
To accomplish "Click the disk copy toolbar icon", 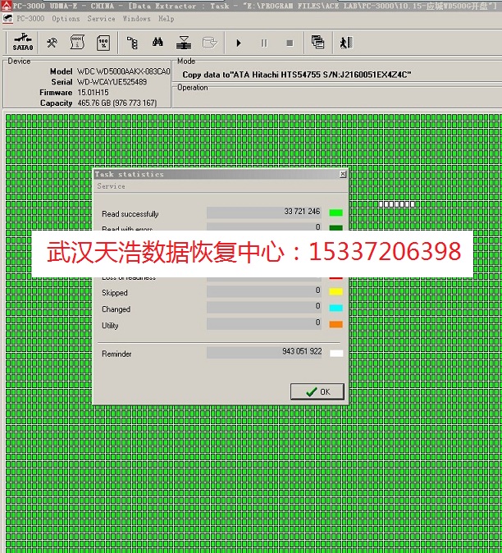I will pyautogui.click(x=185, y=42).
